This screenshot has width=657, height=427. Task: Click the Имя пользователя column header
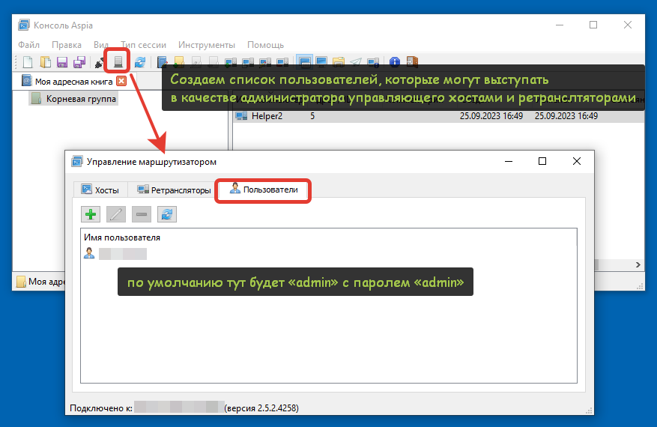122,237
